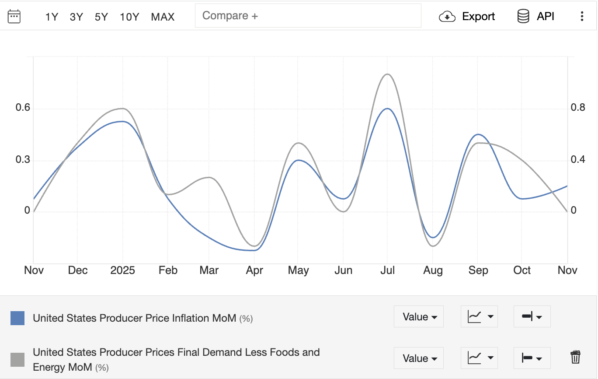
Task: Click the Compare + input field
Action: tap(308, 16)
